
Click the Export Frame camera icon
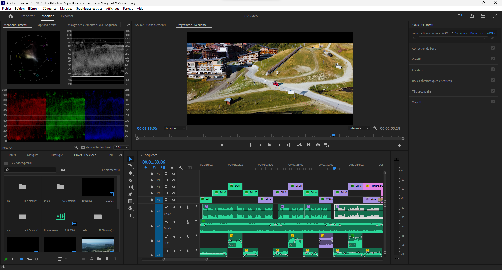pyautogui.click(x=318, y=145)
